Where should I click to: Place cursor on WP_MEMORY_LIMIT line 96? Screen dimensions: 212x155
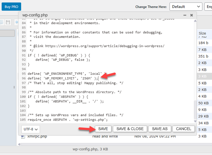click(63, 78)
